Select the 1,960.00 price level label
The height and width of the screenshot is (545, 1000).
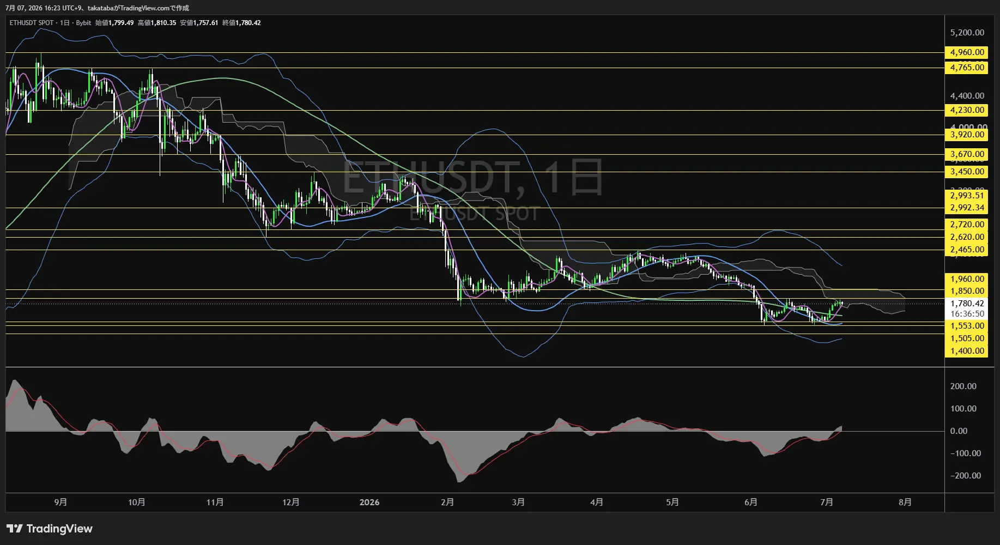967,279
